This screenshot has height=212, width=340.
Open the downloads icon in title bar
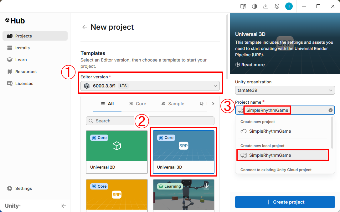point(266,6)
